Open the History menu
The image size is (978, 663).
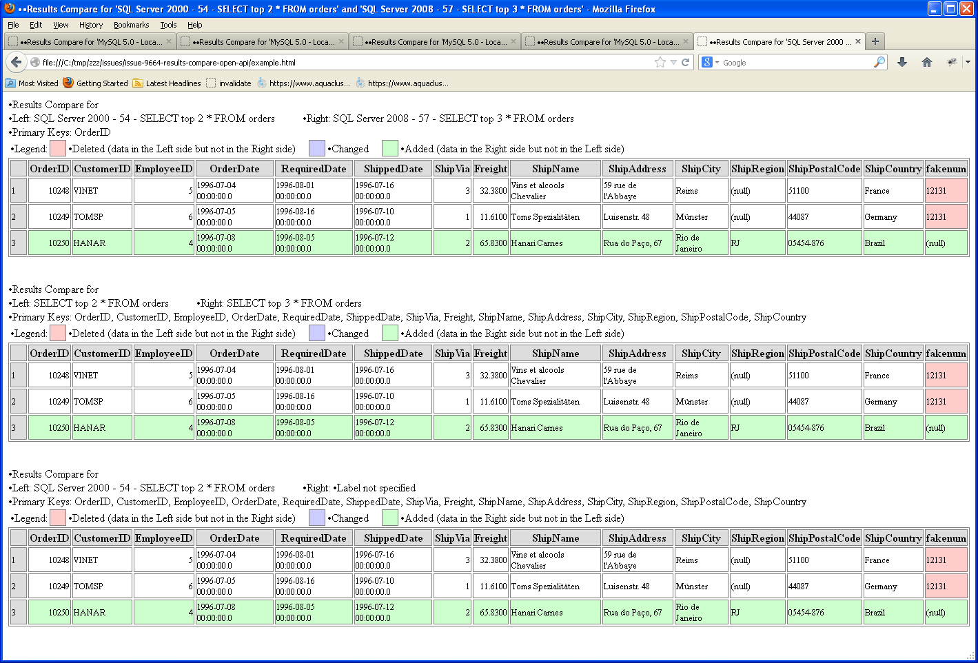click(91, 25)
